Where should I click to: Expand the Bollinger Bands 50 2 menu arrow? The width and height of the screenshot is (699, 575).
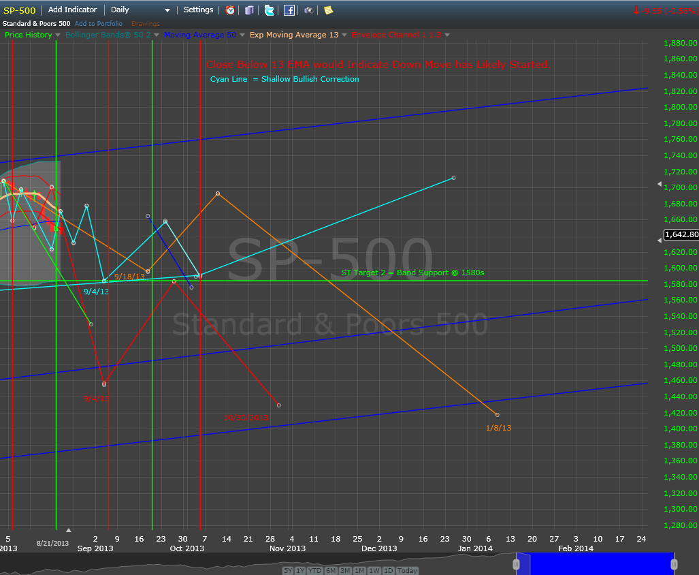click(x=156, y=35)
